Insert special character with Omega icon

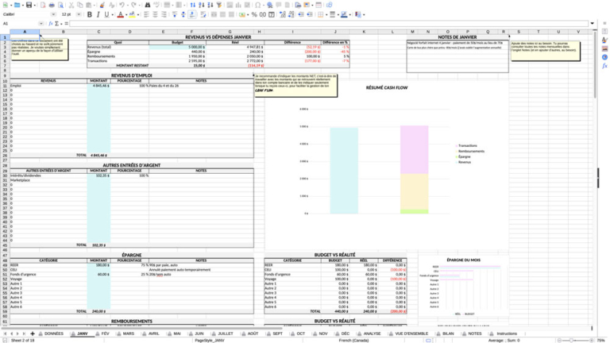pyautogui.click(x=257, y=5)
